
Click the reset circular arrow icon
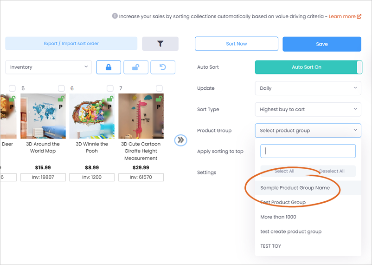pos(163,67)
